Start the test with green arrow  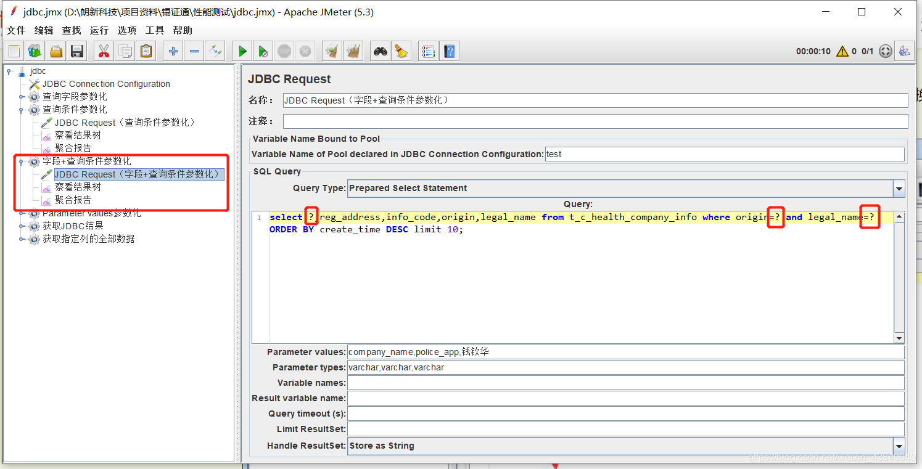point(242,51)
